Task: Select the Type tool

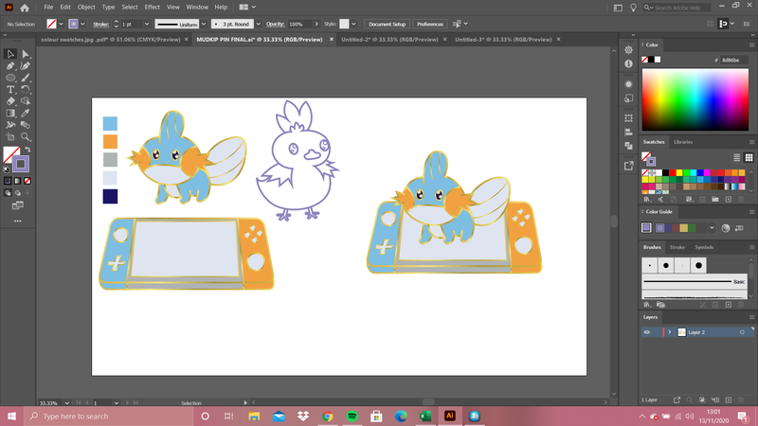Action: 10,89
